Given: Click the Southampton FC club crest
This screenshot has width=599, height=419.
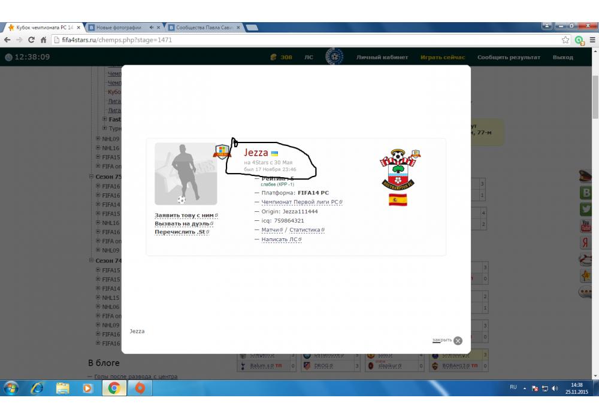Looking at the screenshot, I should [398, 169].
